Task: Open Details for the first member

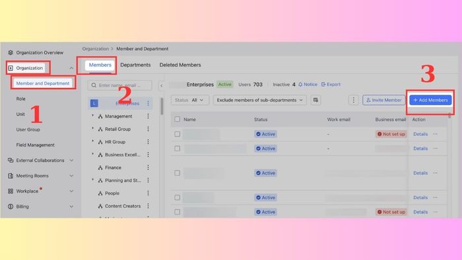Action: pyautogui.click(x=420, y=134)
